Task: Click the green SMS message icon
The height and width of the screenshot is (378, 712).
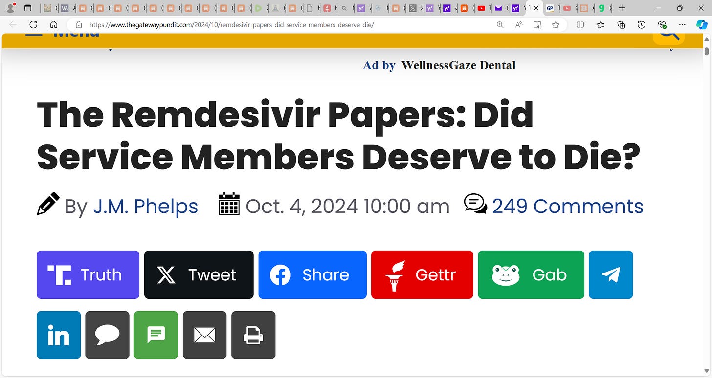Action: pos(156,335)
